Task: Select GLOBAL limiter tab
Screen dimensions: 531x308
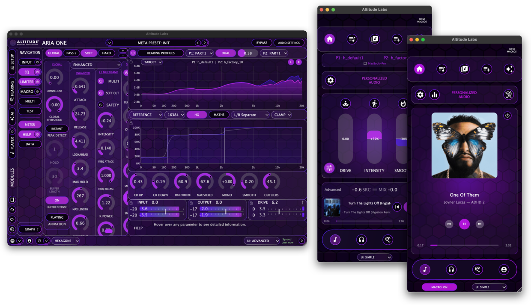Action: click(54, 53)
